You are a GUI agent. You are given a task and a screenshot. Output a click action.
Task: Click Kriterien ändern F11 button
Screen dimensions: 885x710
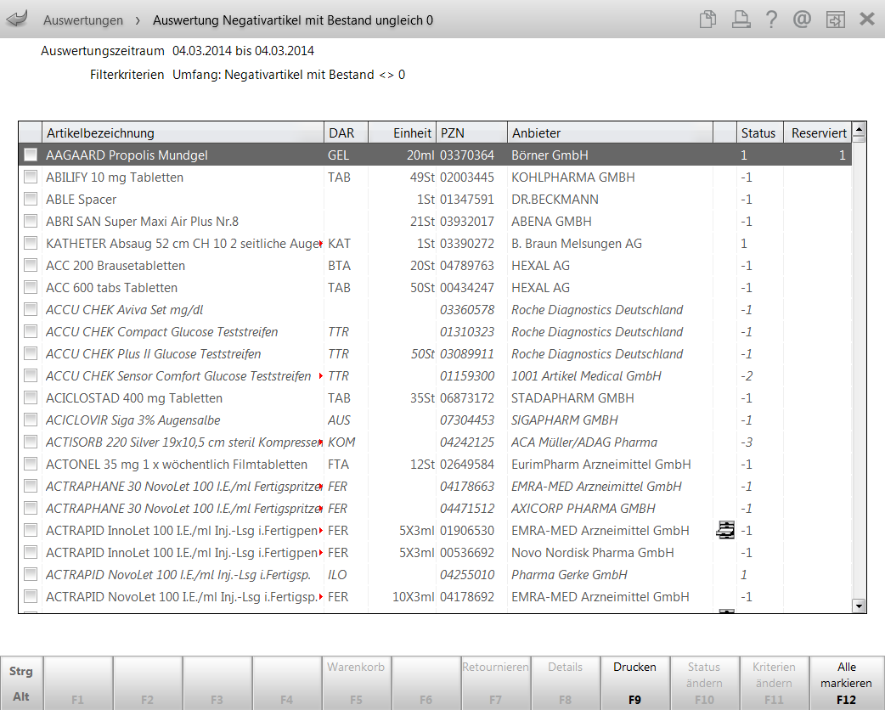click(x=774, y=683)
